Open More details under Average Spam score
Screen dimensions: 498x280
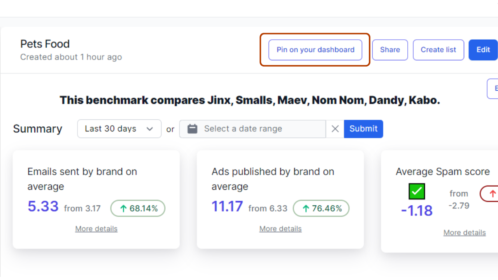[465, 233]
